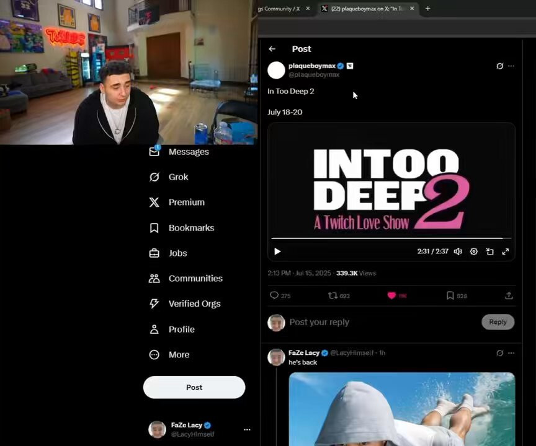This screenshot has height=446, width=536.
Task: Open plaqueboymax profile avatar
Action: tap(276, 70)
